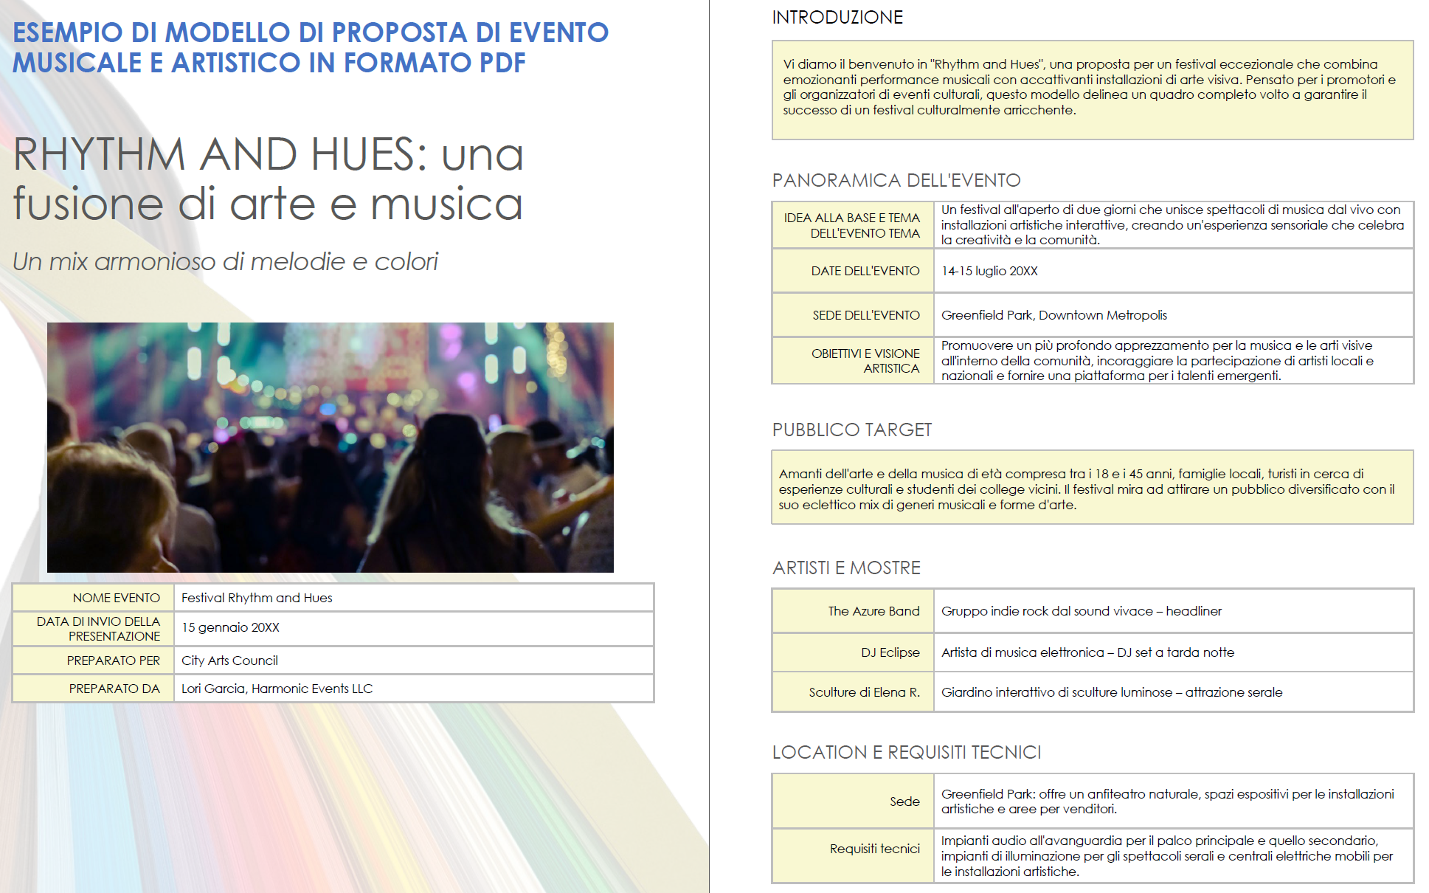Image resolution: width=1429 pixels, height=893 pixels.
Task: Click 'LOCATION E REQUISITI TECNICI' heading
Action: pos(907,752)
